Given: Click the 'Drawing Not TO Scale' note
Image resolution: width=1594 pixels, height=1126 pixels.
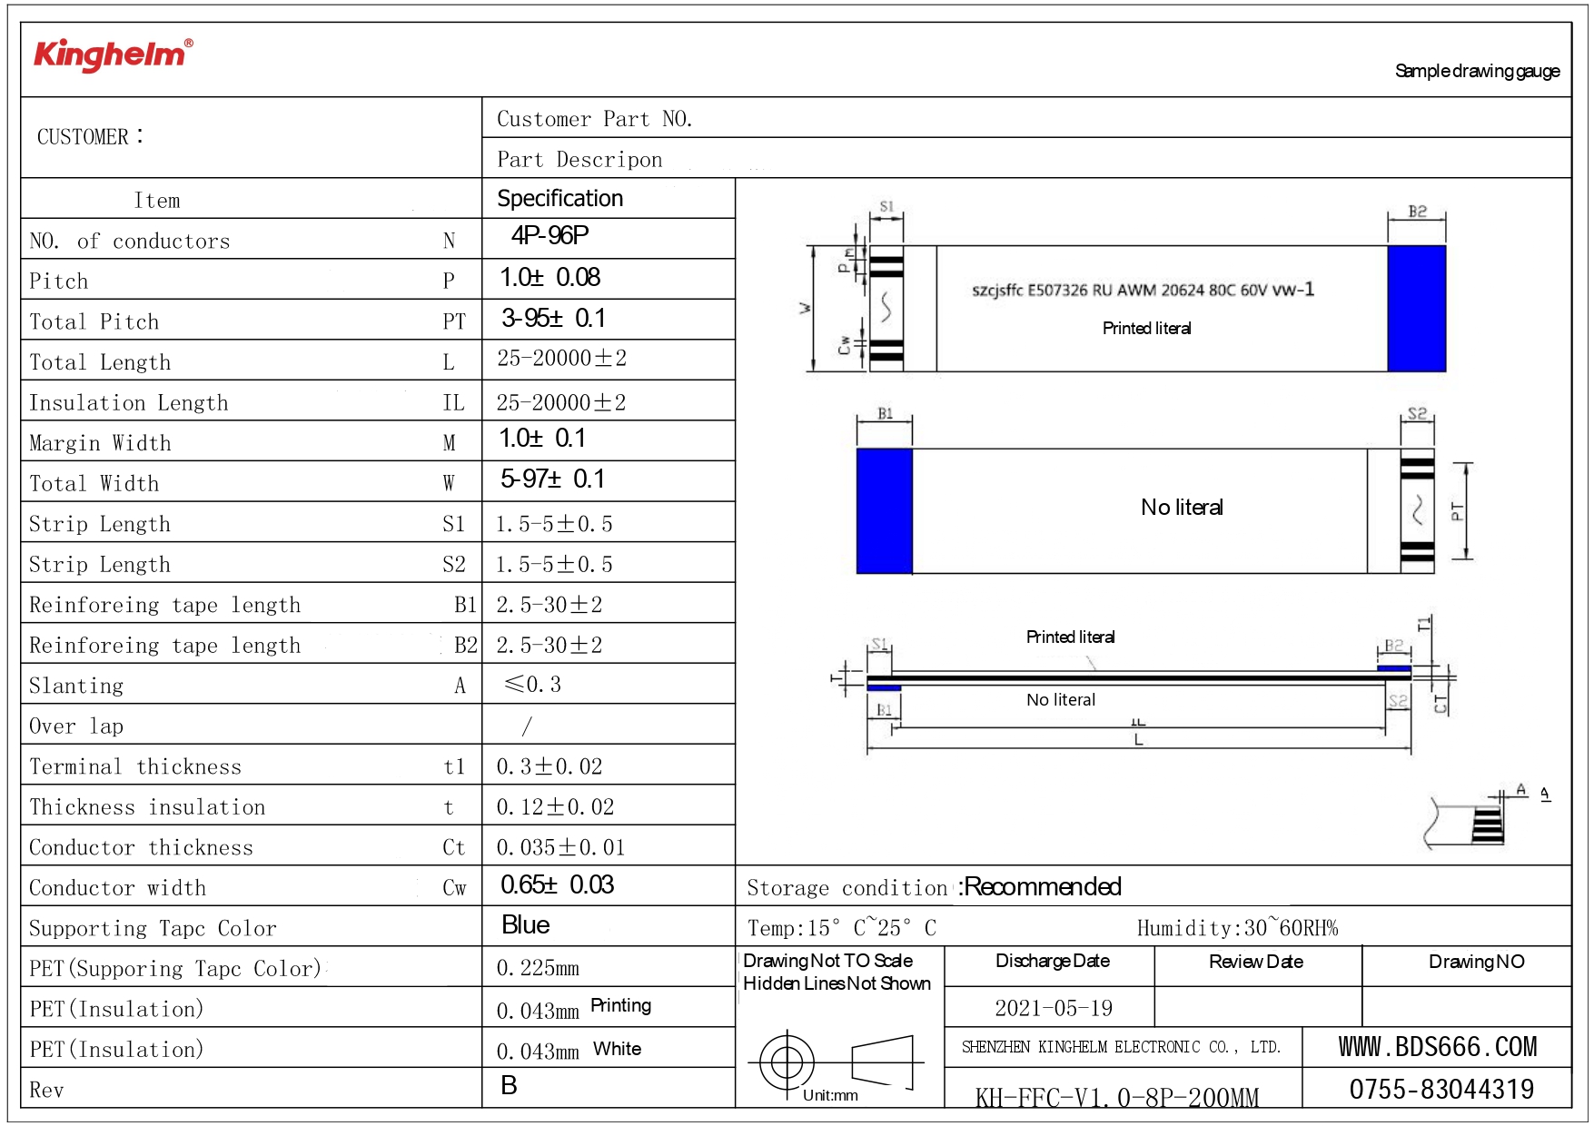Looking at the screenshot, I should click(828, 961).
